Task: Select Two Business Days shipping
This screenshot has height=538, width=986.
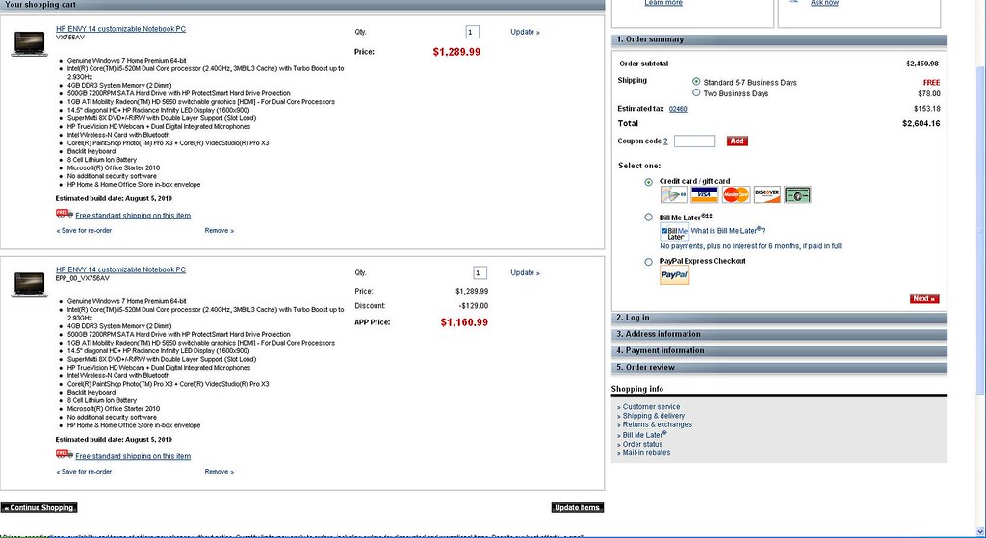Action: point(696,93)
